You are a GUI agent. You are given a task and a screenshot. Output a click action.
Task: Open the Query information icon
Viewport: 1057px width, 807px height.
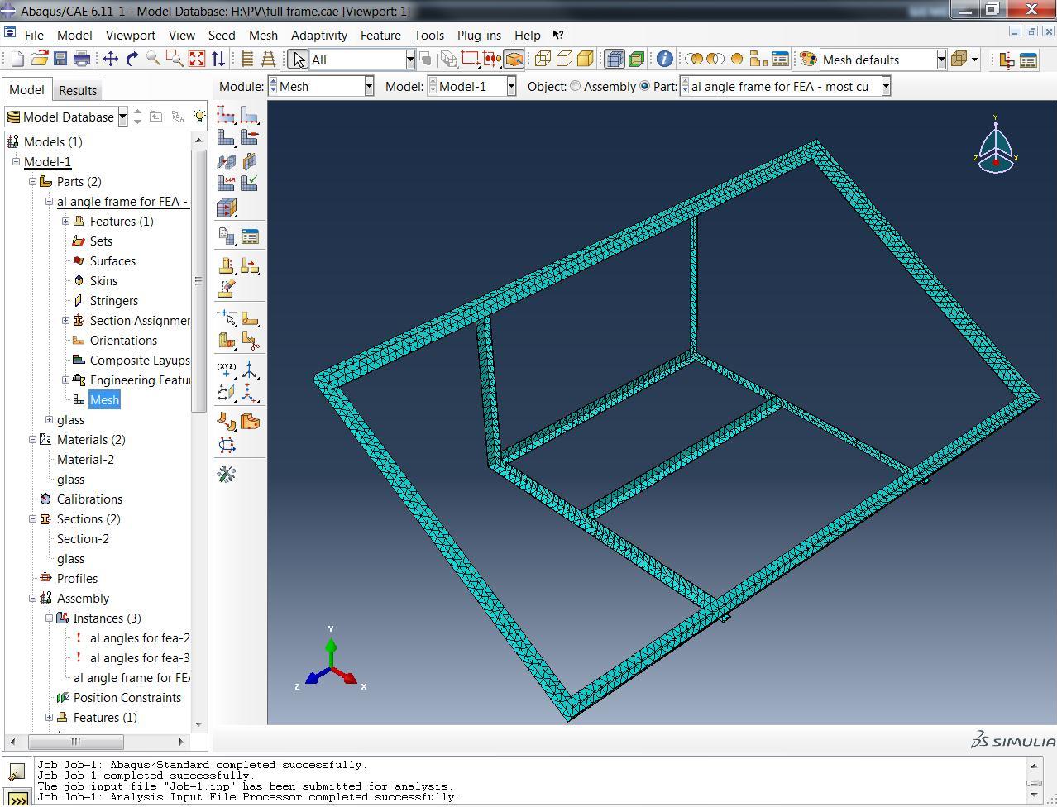[x=664, y=60]
